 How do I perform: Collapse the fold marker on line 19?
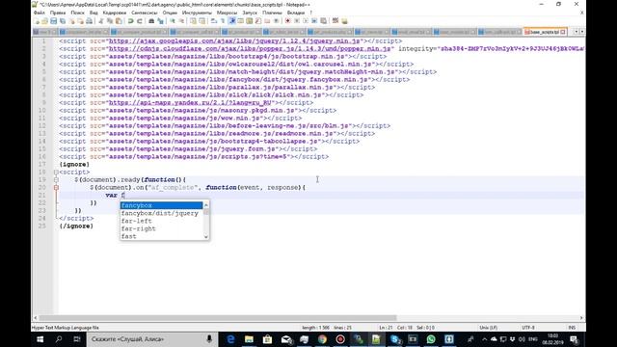56,180
